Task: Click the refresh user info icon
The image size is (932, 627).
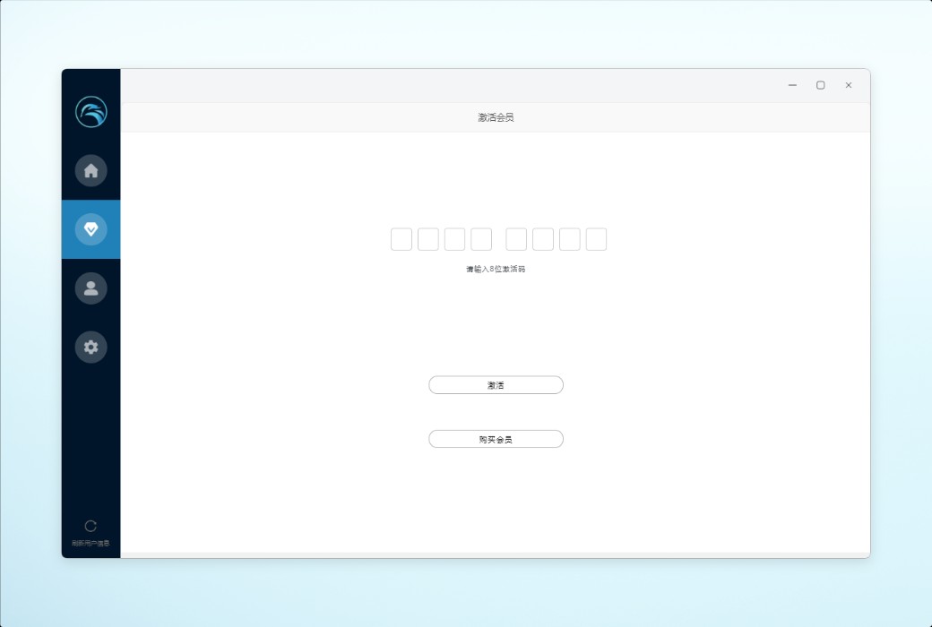Action: point(91,526)
